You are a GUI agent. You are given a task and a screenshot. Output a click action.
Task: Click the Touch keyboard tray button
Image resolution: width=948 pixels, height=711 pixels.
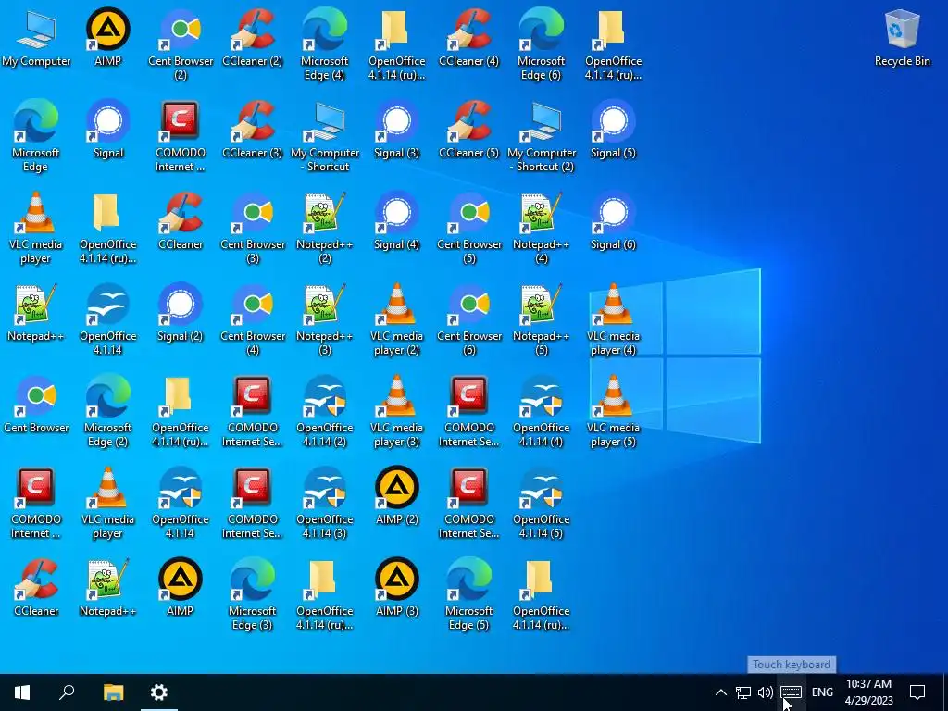coord(791,692)
